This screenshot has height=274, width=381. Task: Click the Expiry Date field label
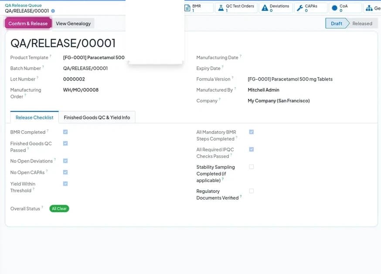[x=208, y=68]
